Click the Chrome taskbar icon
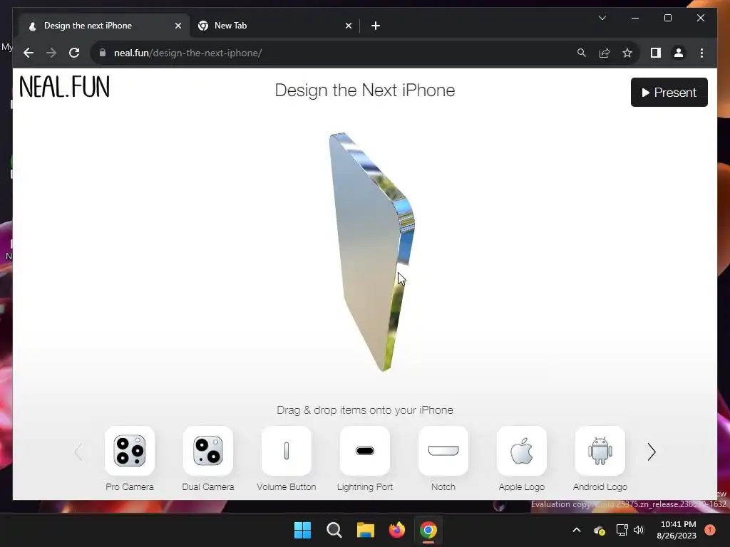The image size is (730, 547). click(428, 530)
